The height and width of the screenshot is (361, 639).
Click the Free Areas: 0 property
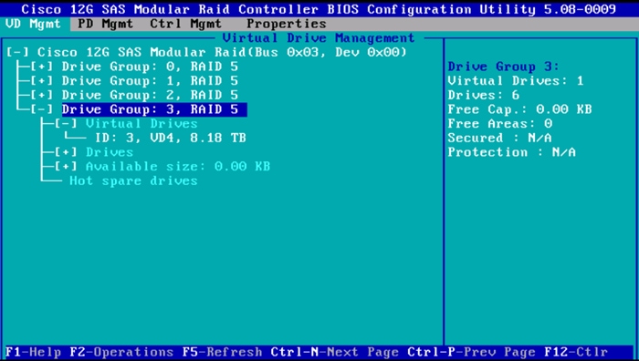(500, 124)
